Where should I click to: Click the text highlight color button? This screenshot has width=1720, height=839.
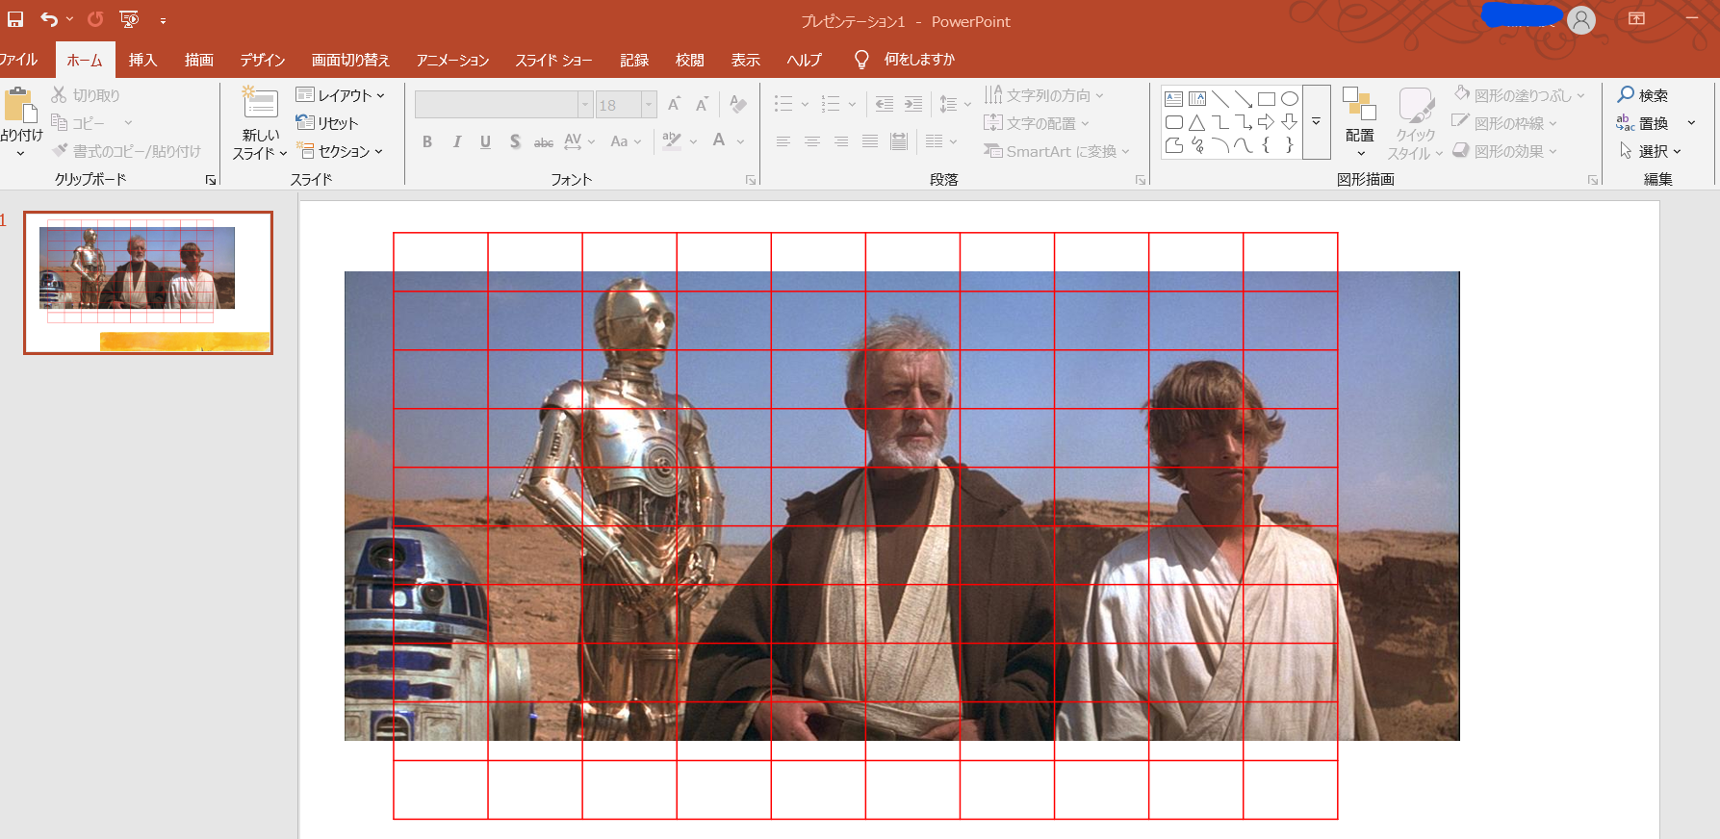[x=672, y=140]
